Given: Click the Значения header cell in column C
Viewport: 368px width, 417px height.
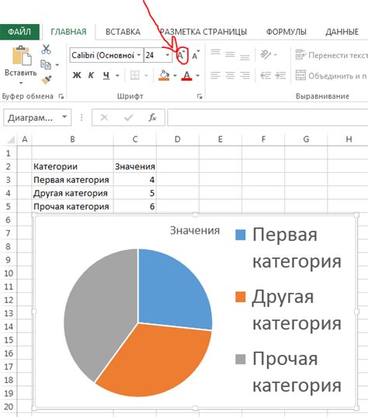Looking at the screenshot, I should 135,167.
